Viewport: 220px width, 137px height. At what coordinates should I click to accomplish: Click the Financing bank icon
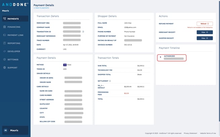4,27
